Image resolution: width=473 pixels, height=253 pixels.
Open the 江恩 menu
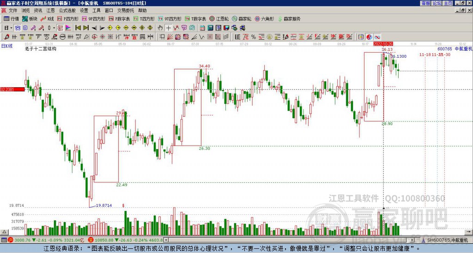pyautogui.click(x=50, y=11)
